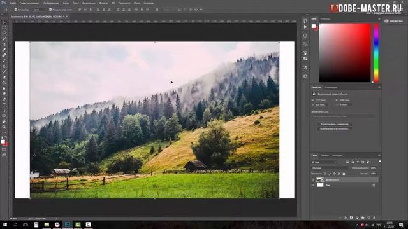This screenshot has height=229, width=408.
Task: Open Properties panel flyout menu
Action: [379, 87]
